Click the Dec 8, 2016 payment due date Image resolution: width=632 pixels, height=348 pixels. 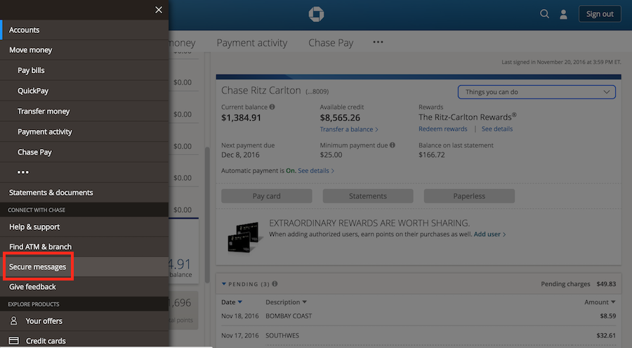pyautogui.click(x=240, y=155)
